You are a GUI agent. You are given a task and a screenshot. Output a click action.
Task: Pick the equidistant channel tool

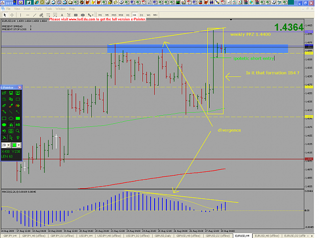[x=41, y=15]
